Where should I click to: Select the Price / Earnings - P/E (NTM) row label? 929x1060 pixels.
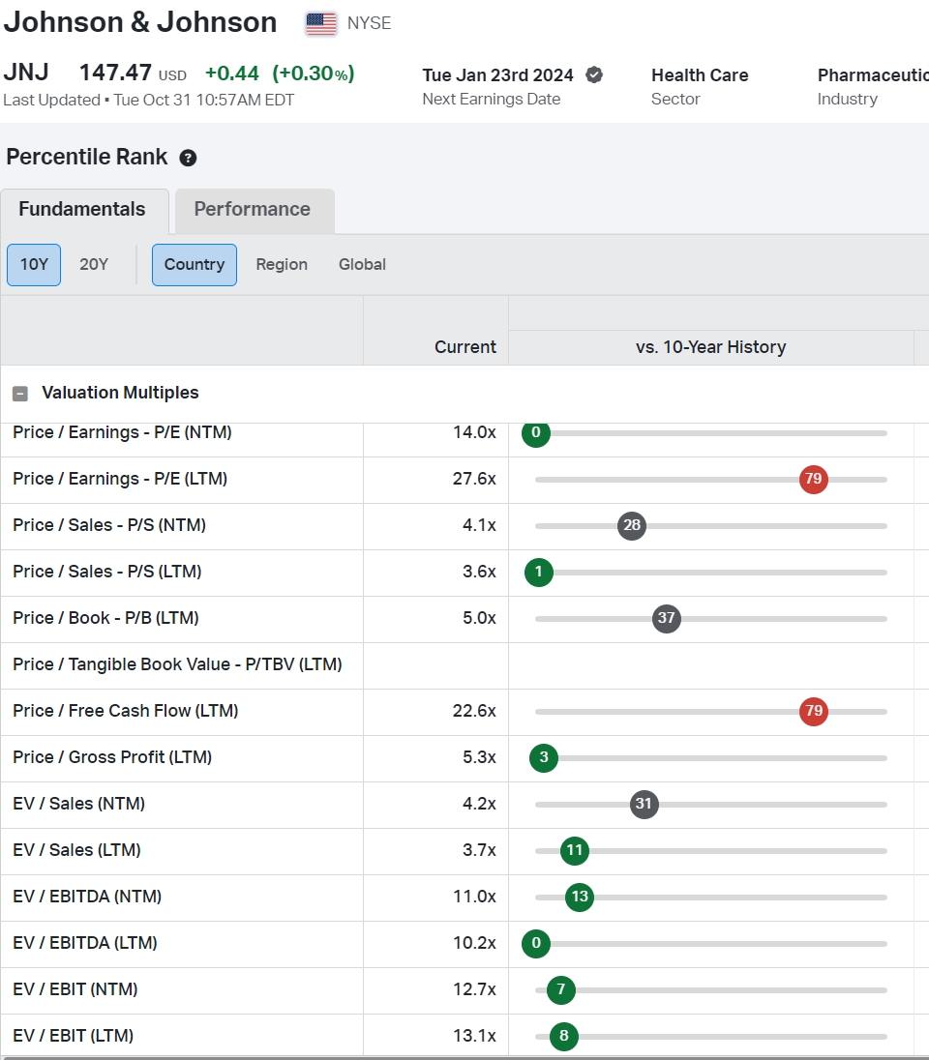[x=122, y=432]
